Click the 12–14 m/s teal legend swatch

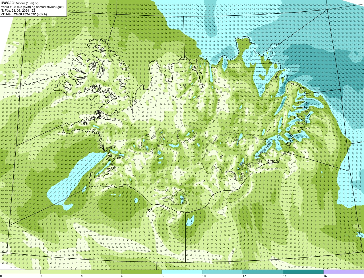(263, 272)
